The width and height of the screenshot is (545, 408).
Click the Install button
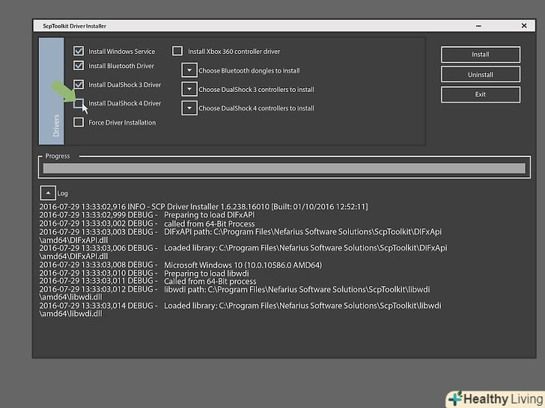click(481, 55)
